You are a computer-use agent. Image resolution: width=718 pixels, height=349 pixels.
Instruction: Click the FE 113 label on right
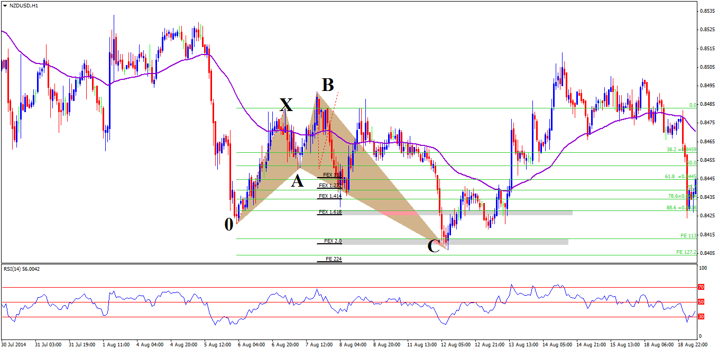coord(688,235)
